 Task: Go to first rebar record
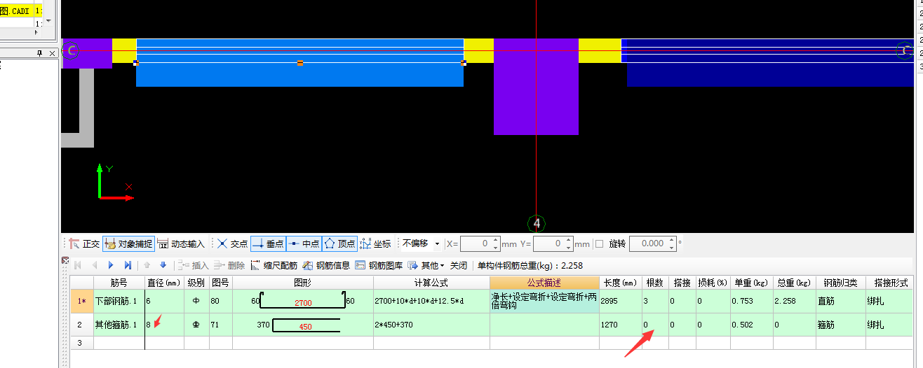pyautogui.click(x=78, y=265)
